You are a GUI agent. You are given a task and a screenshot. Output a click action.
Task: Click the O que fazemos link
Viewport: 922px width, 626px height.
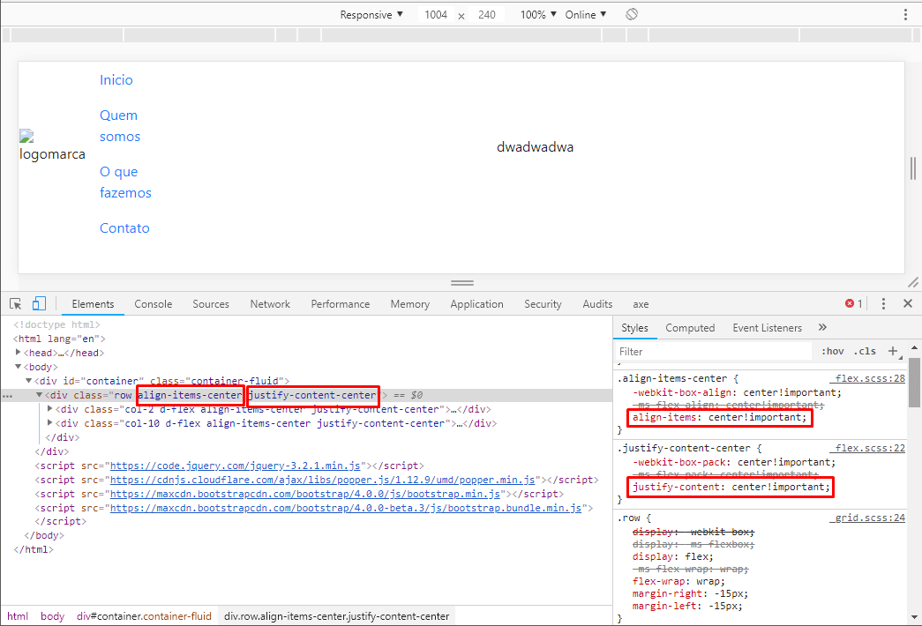(x=125, y=183)
